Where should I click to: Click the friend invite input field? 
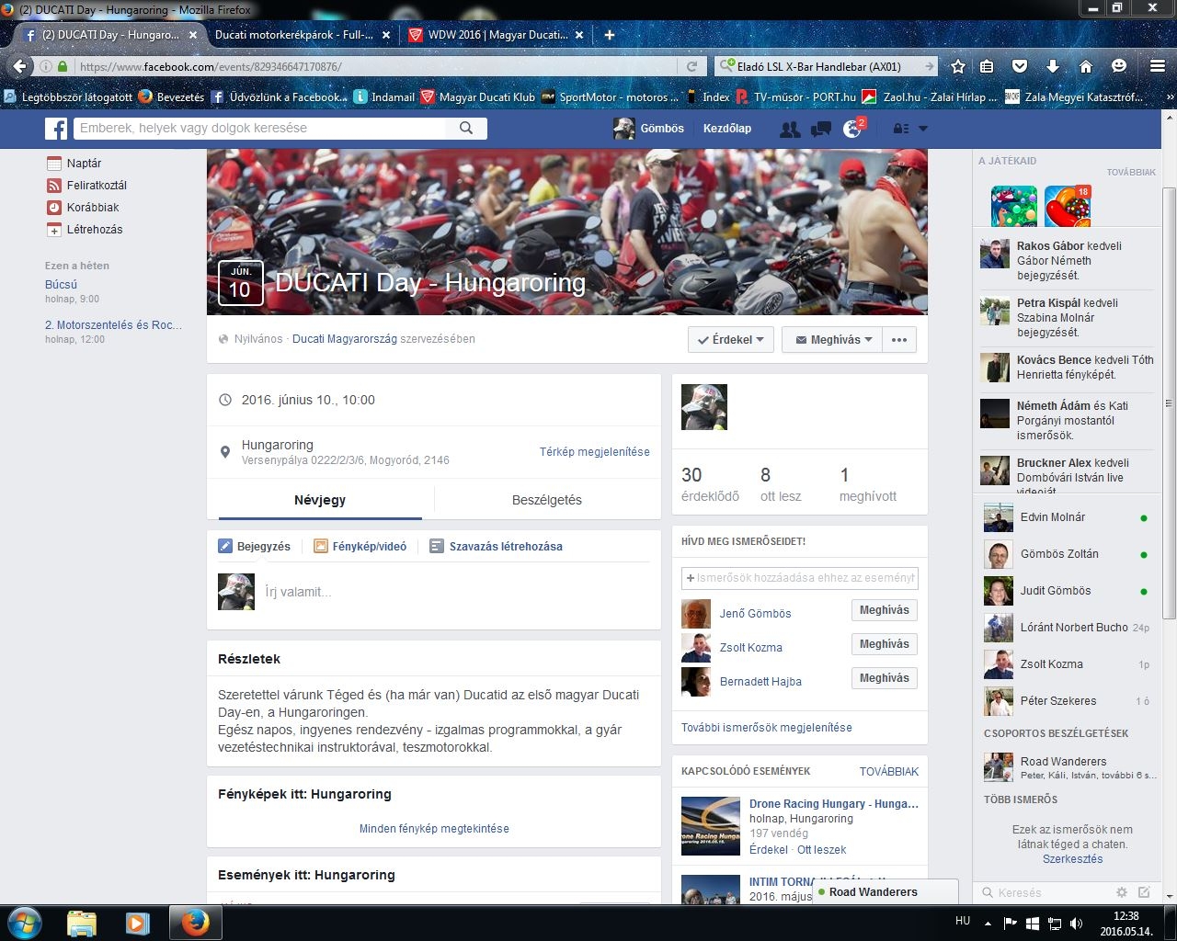point(800,578)
